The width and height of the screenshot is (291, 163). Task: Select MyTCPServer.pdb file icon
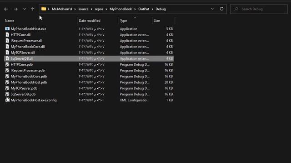point(7,88)
